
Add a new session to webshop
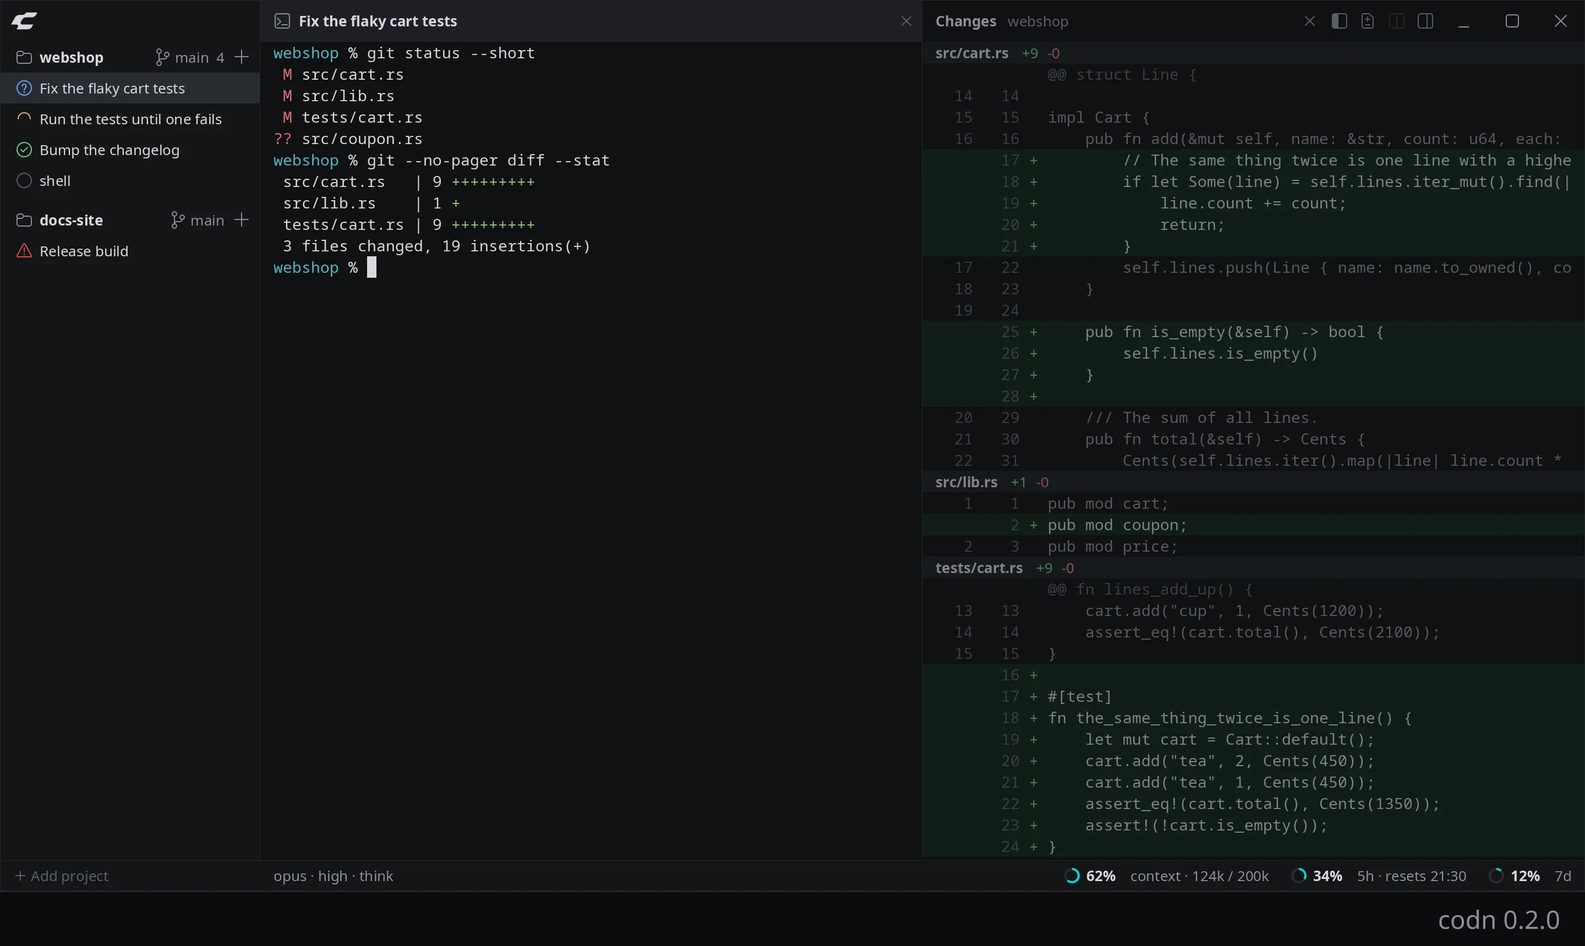tap(242, 57)
